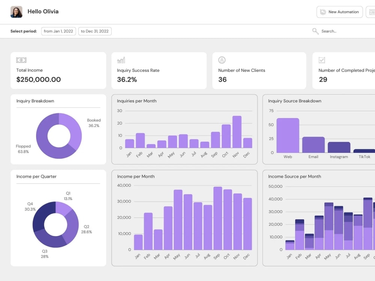Click the robot icon in New Automation button
The height and width of the screenshot is (281, 375).
click(323, 12)
